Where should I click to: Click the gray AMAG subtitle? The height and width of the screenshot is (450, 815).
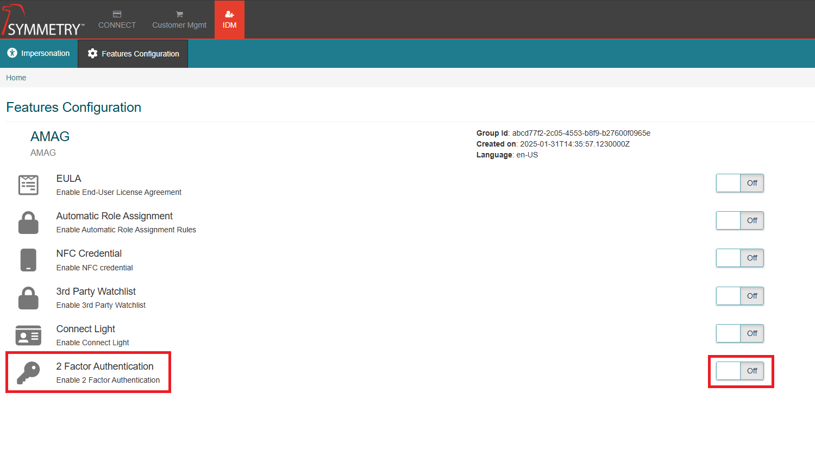(x=43, y=153)
